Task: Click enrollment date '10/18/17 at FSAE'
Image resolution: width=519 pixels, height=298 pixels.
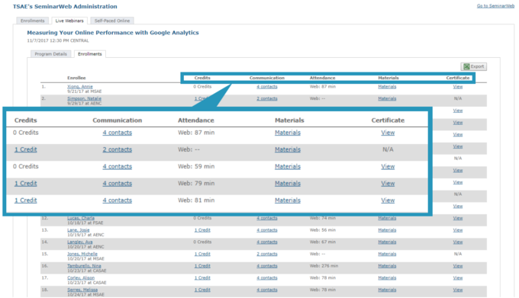Action: (85, 223)
